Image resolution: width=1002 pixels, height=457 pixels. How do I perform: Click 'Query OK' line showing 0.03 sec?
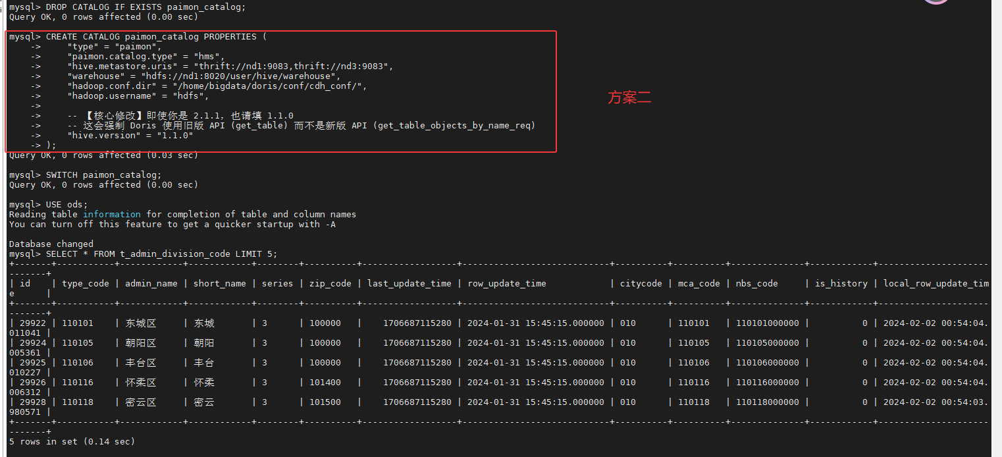click(103, 155)
